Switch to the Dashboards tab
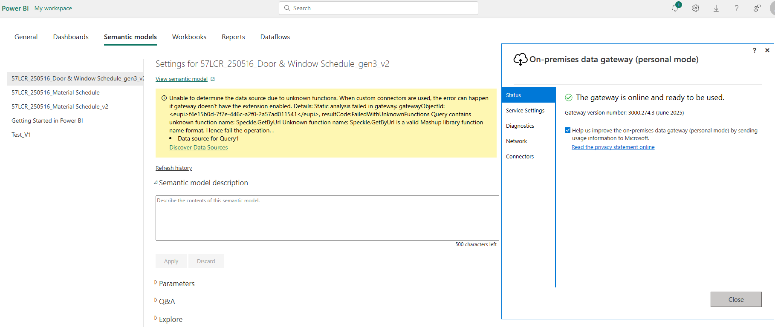775x327 pixels. 71,37
